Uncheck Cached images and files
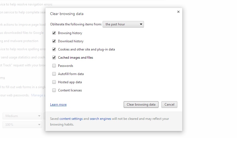Screen dimensions: 237x143 pos(54,58)
